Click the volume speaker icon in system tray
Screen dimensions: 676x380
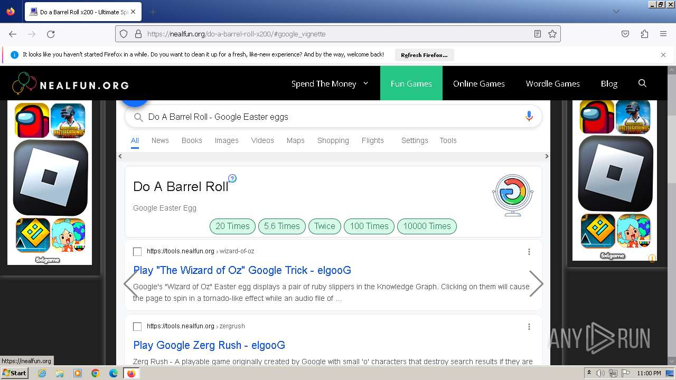pyautogui.click(x=600, y=373)
